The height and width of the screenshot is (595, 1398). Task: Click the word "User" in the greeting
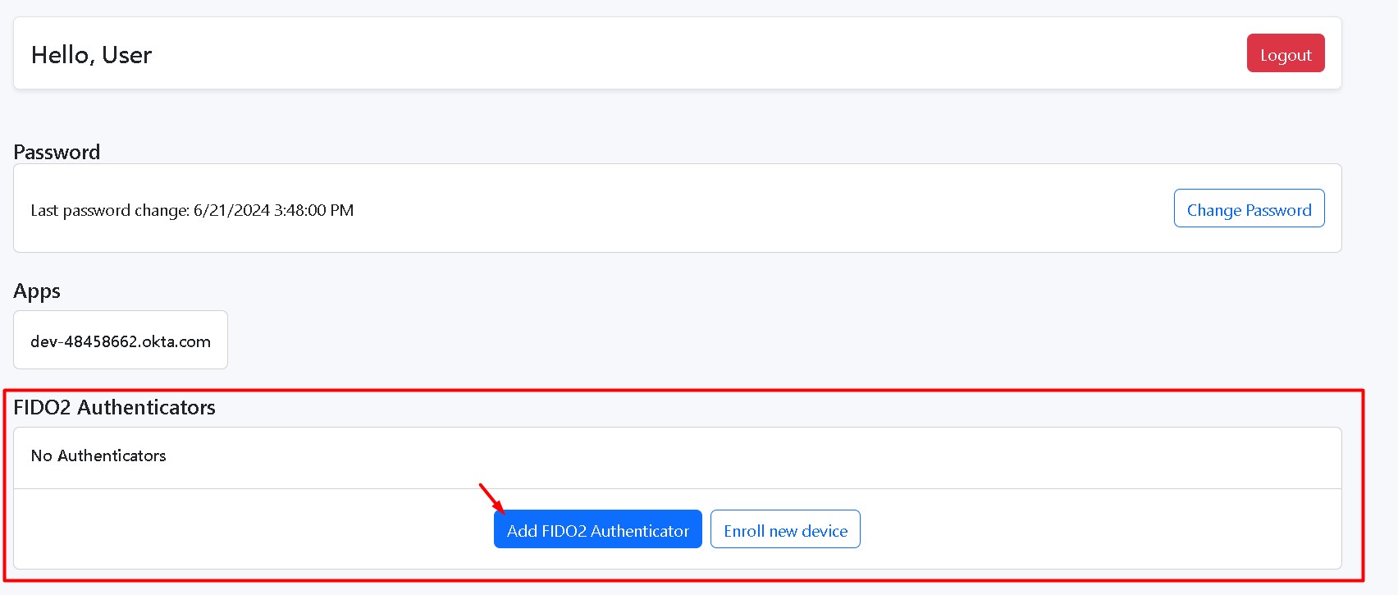click(x=127, y=55)
